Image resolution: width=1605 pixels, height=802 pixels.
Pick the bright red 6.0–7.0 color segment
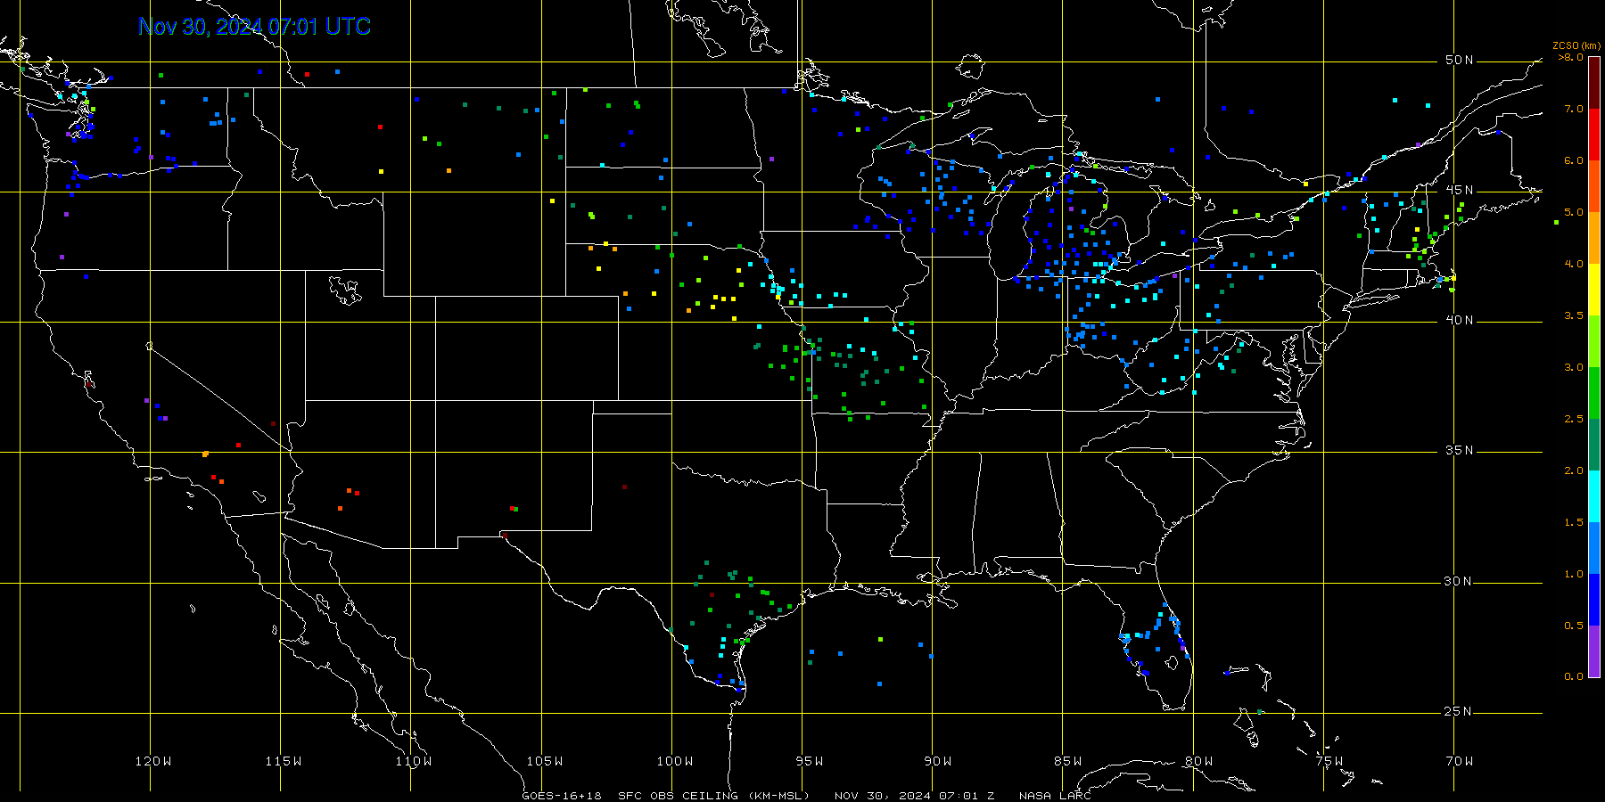click(x=1594, y=135)
